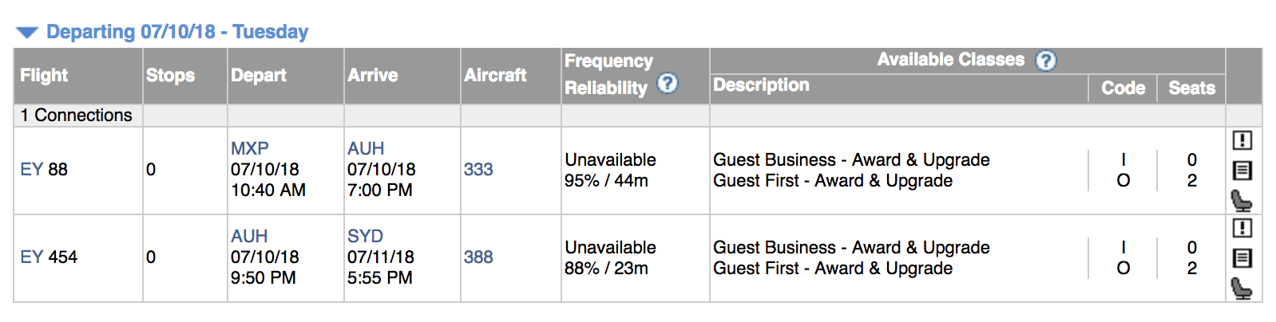Click the Flight column header
This screenshot has height=322, width=1276.
point(44,76)
